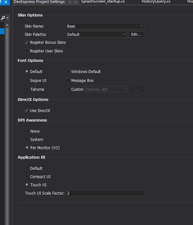Select Compact UI option
Viewport: 193px width, 225px height.
[27, 176]
